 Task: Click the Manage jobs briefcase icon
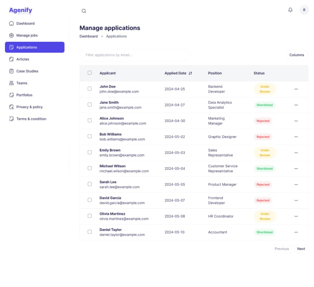(x=11, y=36)
